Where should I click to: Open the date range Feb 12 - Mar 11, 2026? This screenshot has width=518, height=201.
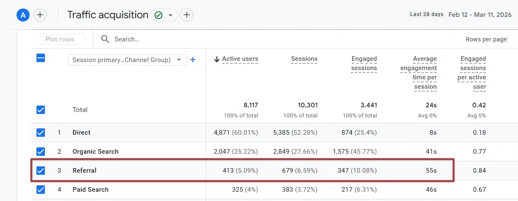coord(482,15)
